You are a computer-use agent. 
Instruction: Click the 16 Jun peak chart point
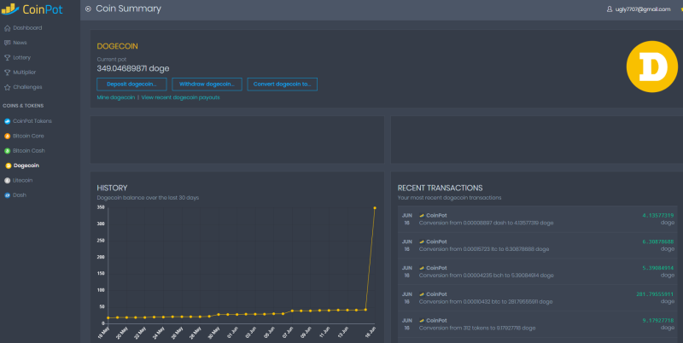(x=375, y=208)
